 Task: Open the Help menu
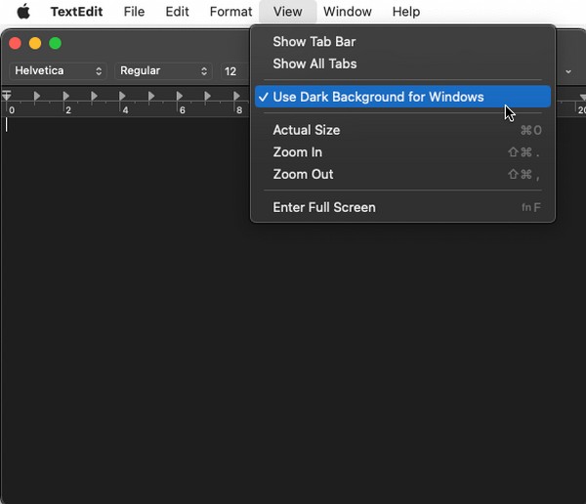(x=406, y=12)
